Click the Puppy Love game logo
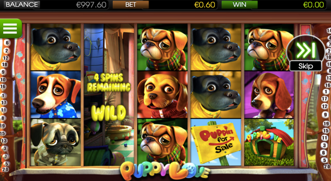The image size is (331, 181). pyautogui.click(x=165, y=171)
